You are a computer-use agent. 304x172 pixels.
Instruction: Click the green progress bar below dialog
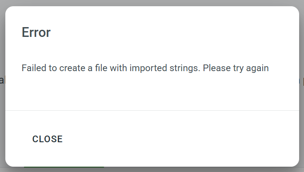tap(64, 167)
